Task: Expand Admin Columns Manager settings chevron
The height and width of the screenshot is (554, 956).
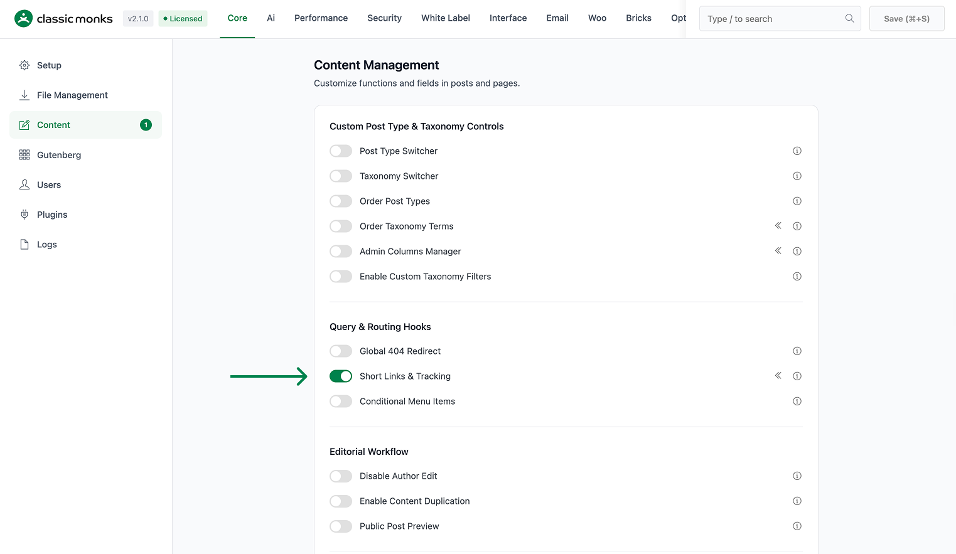Action: pos(778,251)
